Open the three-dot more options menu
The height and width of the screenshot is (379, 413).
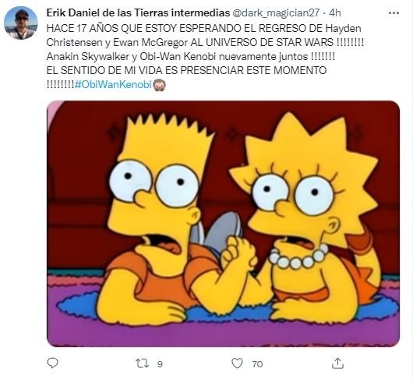(x=394, y=12)
